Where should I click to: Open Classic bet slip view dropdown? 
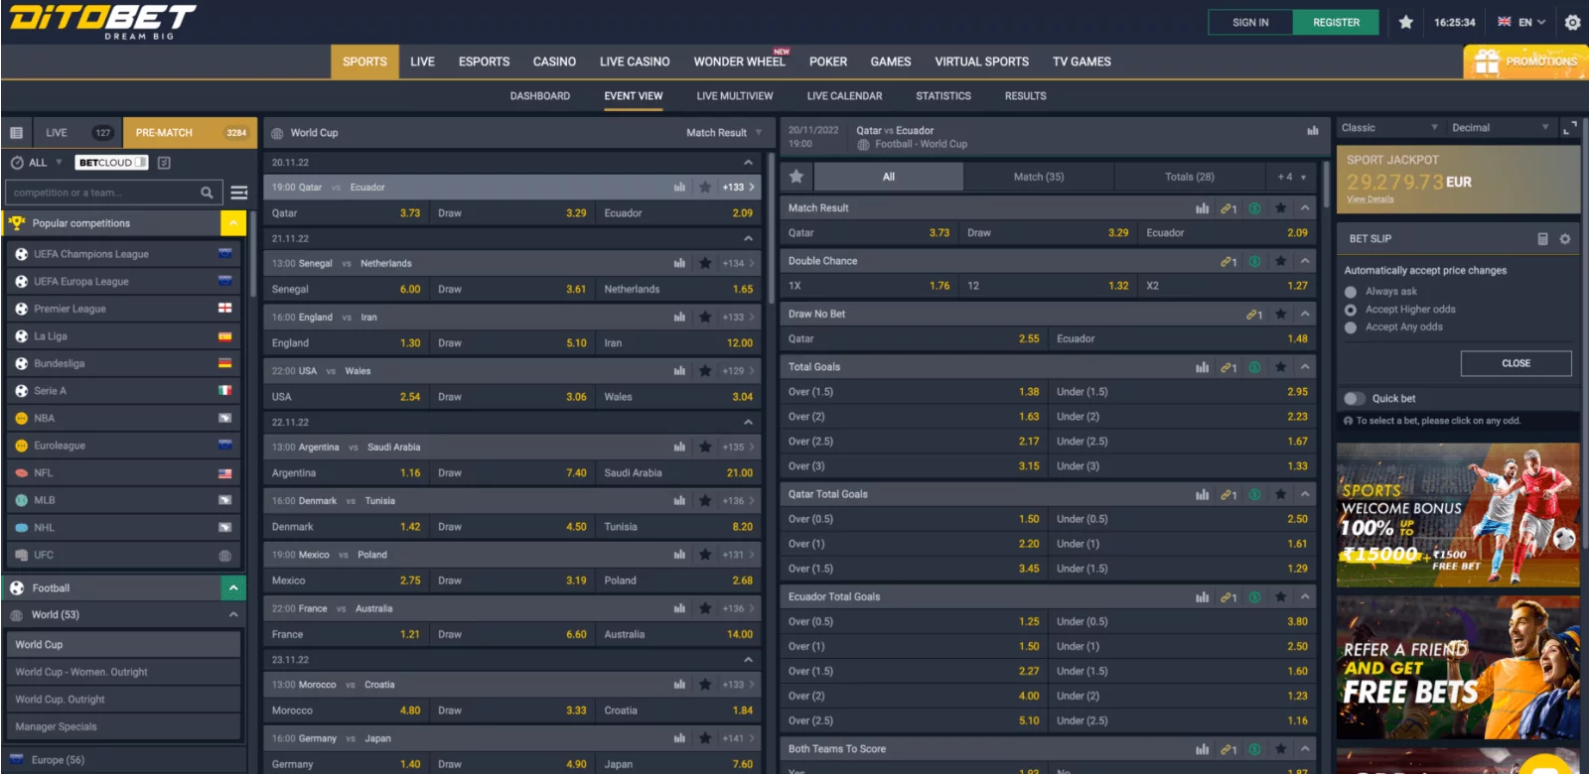pyautogui.click(x=1389, y=128)
